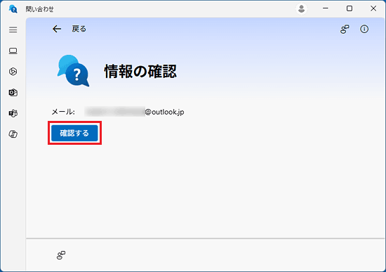The height and width of the screenshot is (272, 386).
Task: Minimize the 問い合わせ window
Action: coord(326,8)
